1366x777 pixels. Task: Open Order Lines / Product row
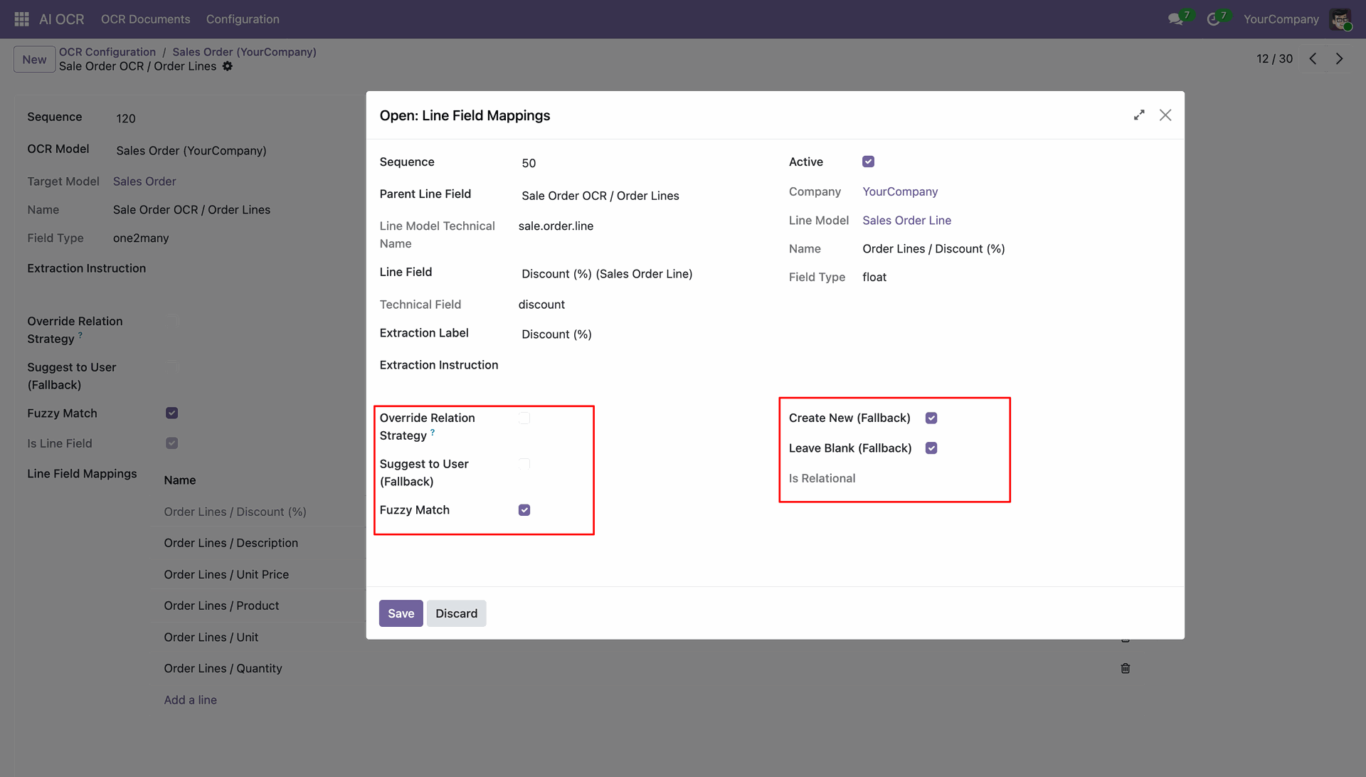pyautogui.click(x=221, y=606)
